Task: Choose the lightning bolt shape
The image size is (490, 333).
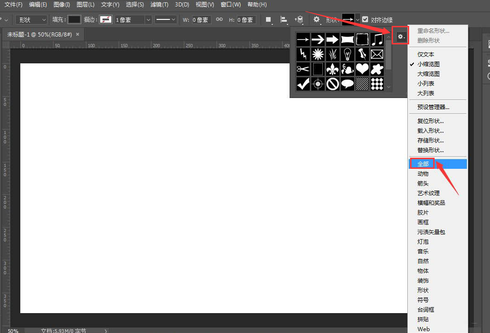Action: pyautogui.click(x=303, y=55)
